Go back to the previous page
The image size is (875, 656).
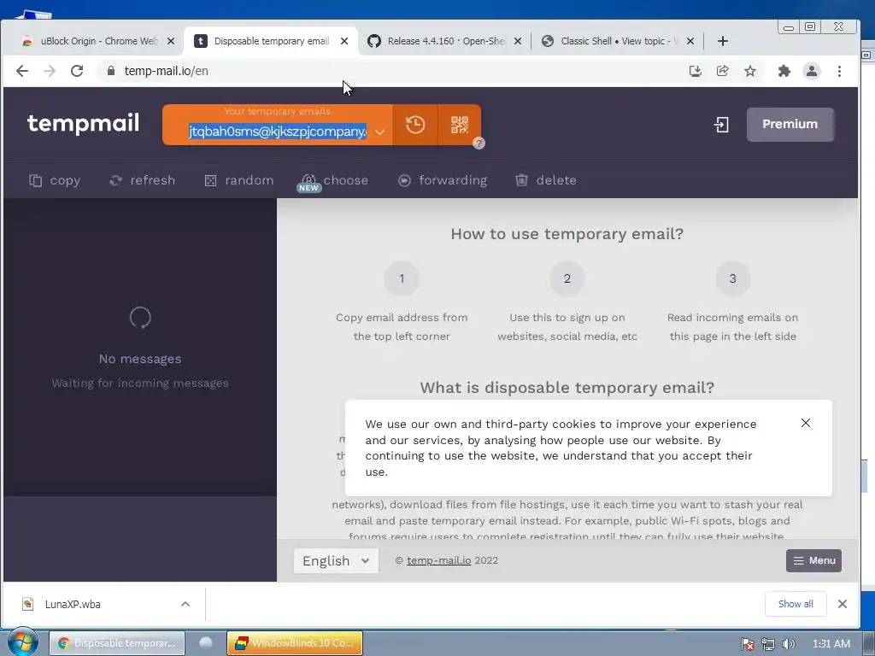[x=22, y=71]
